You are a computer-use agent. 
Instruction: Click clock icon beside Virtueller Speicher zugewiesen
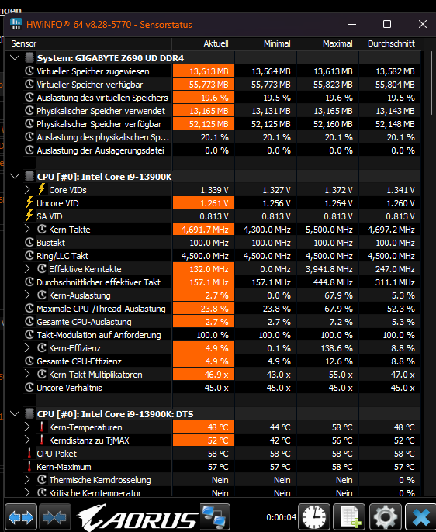(x=29, y=71)
